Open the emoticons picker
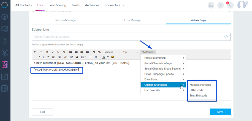The image size is (252, 121). 113,57
